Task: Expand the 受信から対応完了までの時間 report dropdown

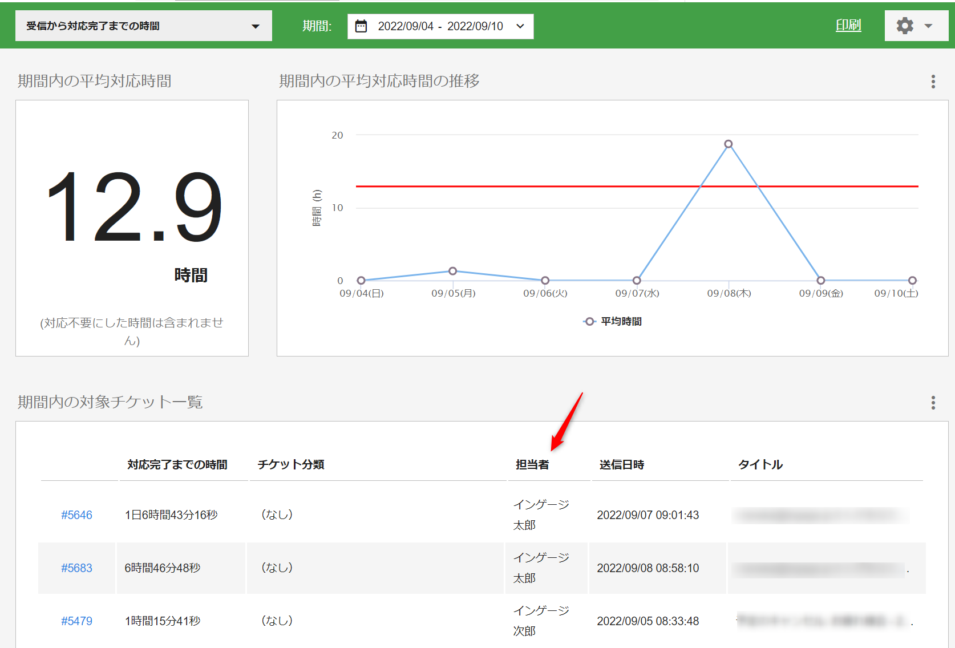Action: 143,26
